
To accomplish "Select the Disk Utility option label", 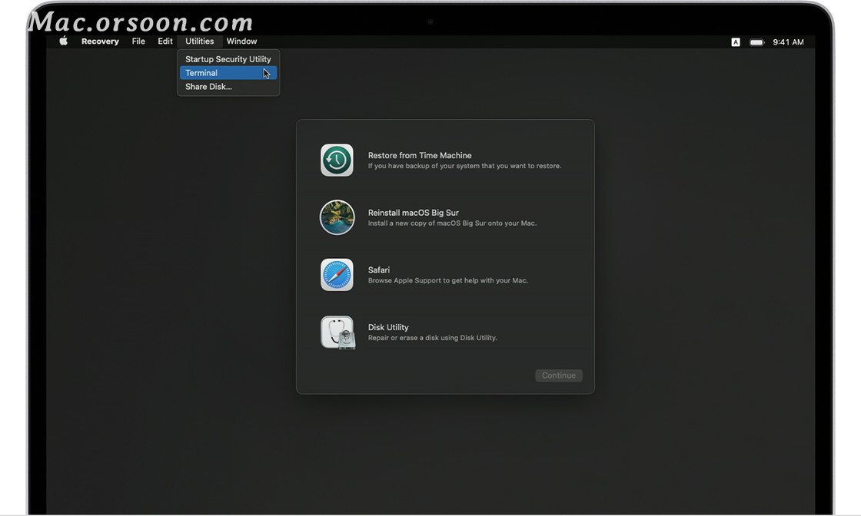I will [x=388, y=327].
